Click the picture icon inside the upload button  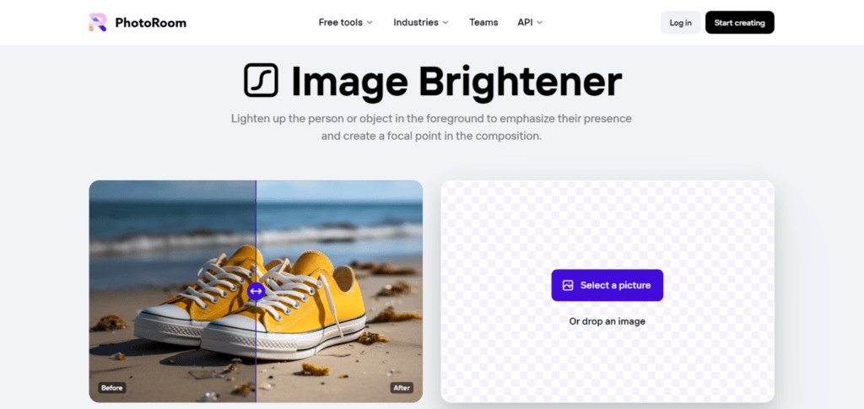tap(568, 286)
